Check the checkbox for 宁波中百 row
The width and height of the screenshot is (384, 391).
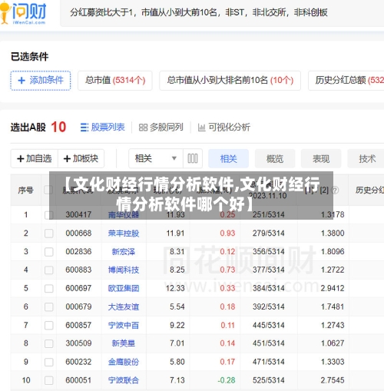point(49,325)
